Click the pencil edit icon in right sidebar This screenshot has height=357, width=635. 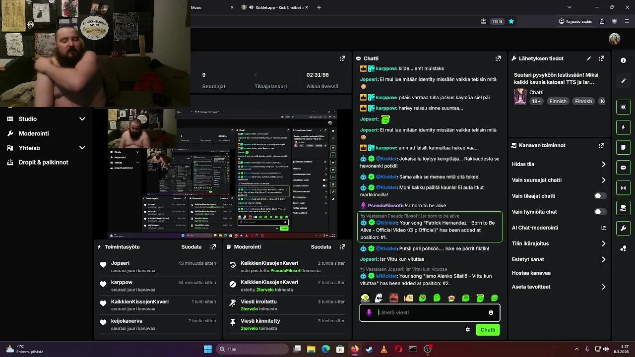click(623, 81)
